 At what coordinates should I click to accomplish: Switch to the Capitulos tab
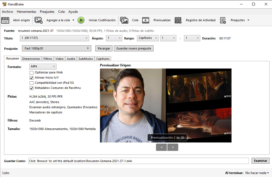(x=103, y=59)
